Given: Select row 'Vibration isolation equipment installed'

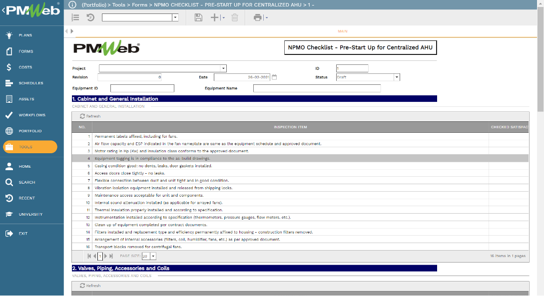Looking at the screenshot, I should [x=300, y=188].
